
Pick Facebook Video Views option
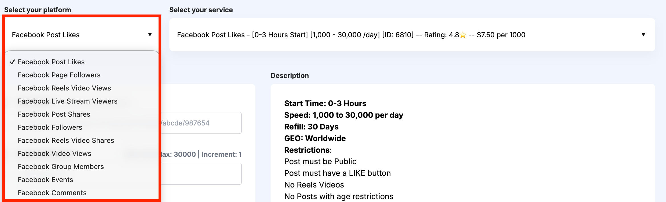click(x=55, y=154)
